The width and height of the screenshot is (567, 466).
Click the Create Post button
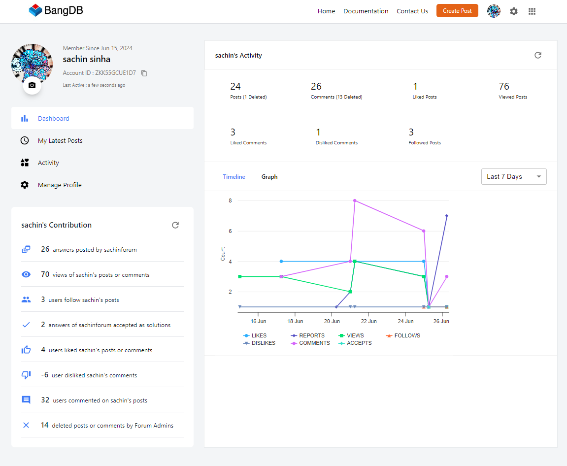[x=457, y=11]
